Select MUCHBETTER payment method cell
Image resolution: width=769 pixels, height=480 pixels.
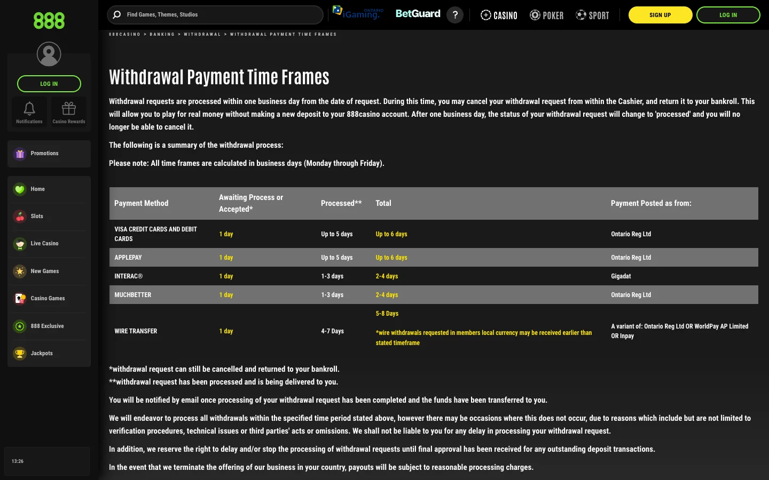132,295
